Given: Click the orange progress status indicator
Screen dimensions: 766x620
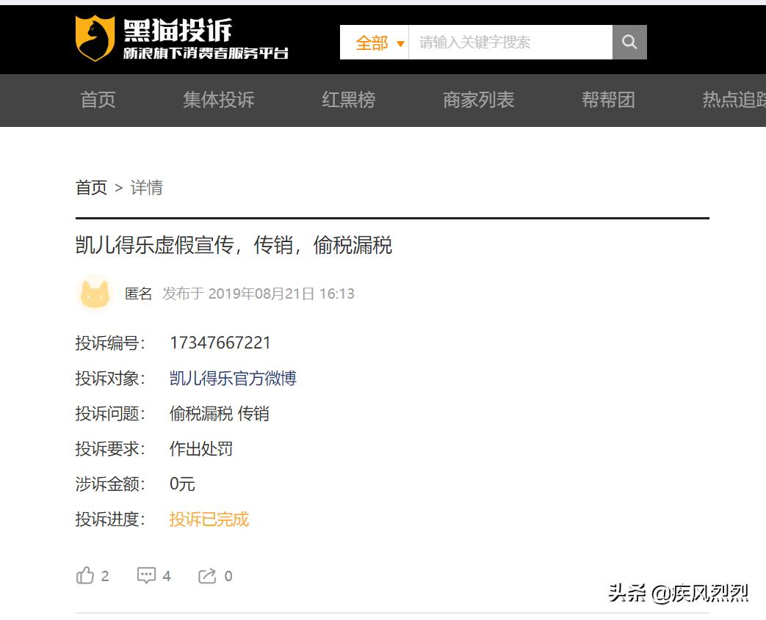Looking at the screenshot, I should click(209, 519).
